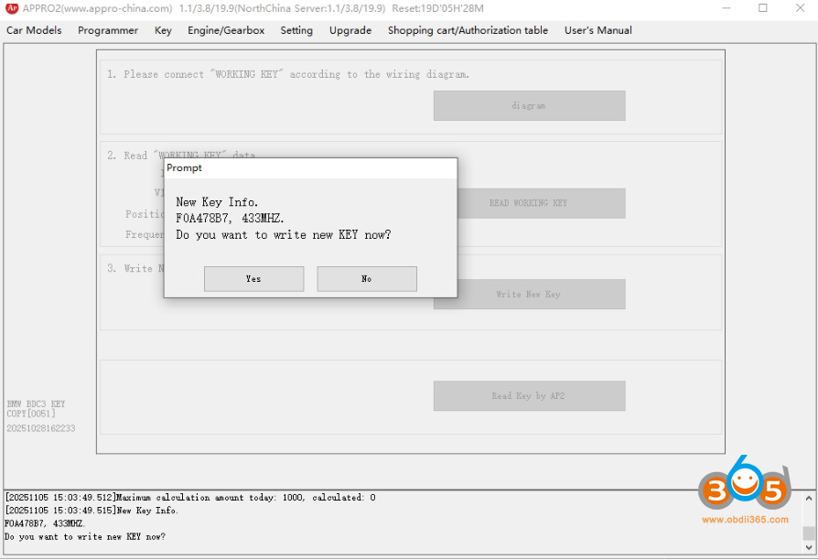Click the obdii365 logo watermark
This screenshot has width=818, height=560.
coord(745,495)
